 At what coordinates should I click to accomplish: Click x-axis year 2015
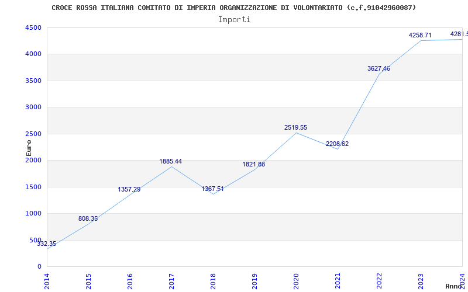click(x=89, y=281)
